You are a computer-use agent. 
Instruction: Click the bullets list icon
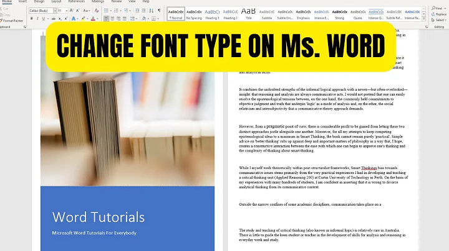click(106, 11)
